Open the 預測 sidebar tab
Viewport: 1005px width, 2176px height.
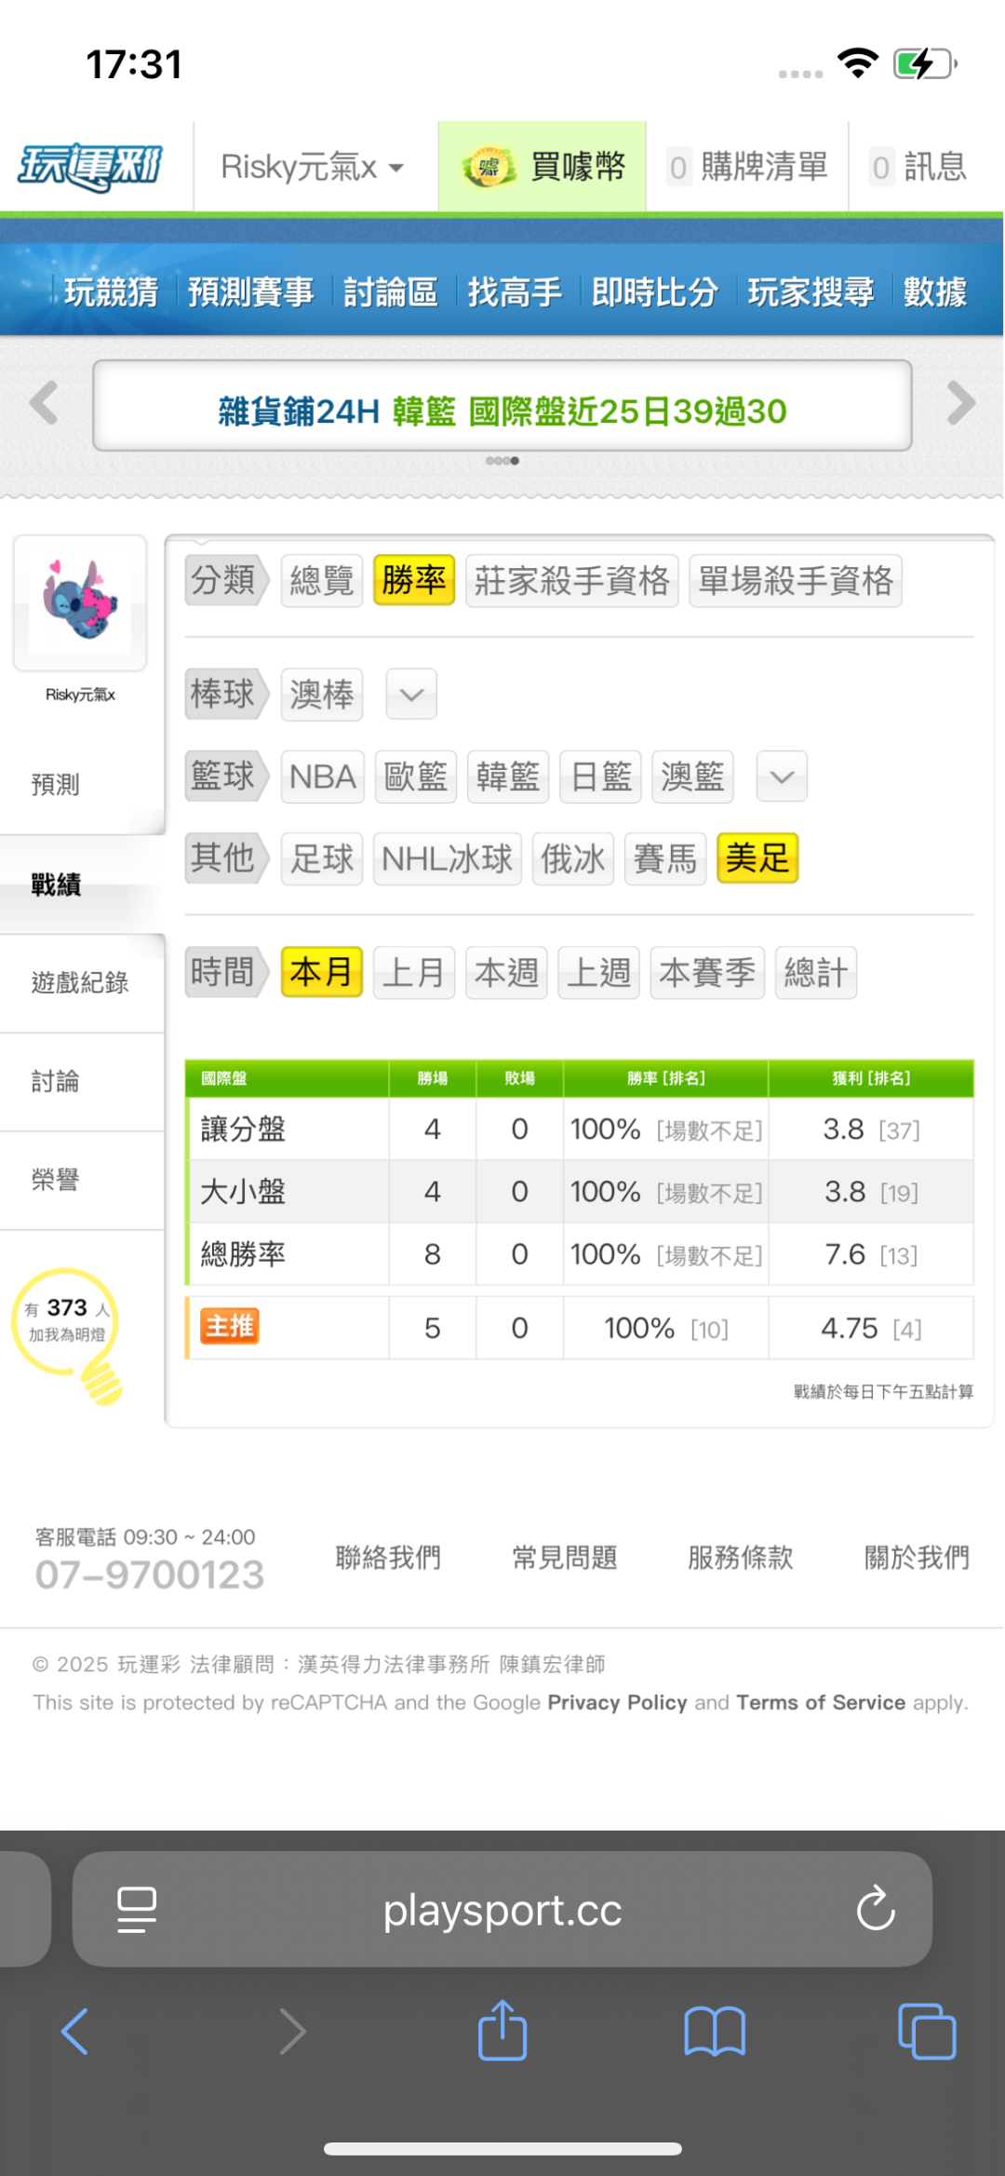click(56, 785)
